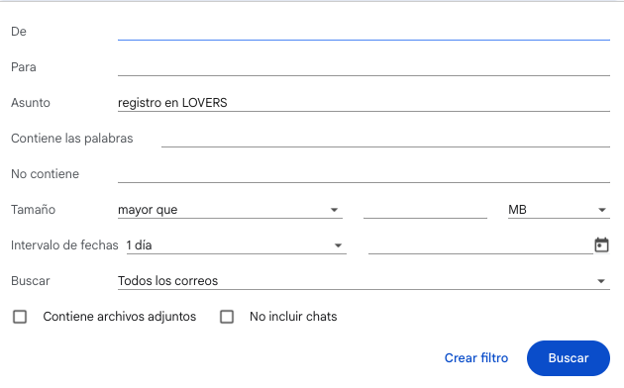The image size is (624, 388).
Task: Click the Buscar button
Action: (569, 358)
